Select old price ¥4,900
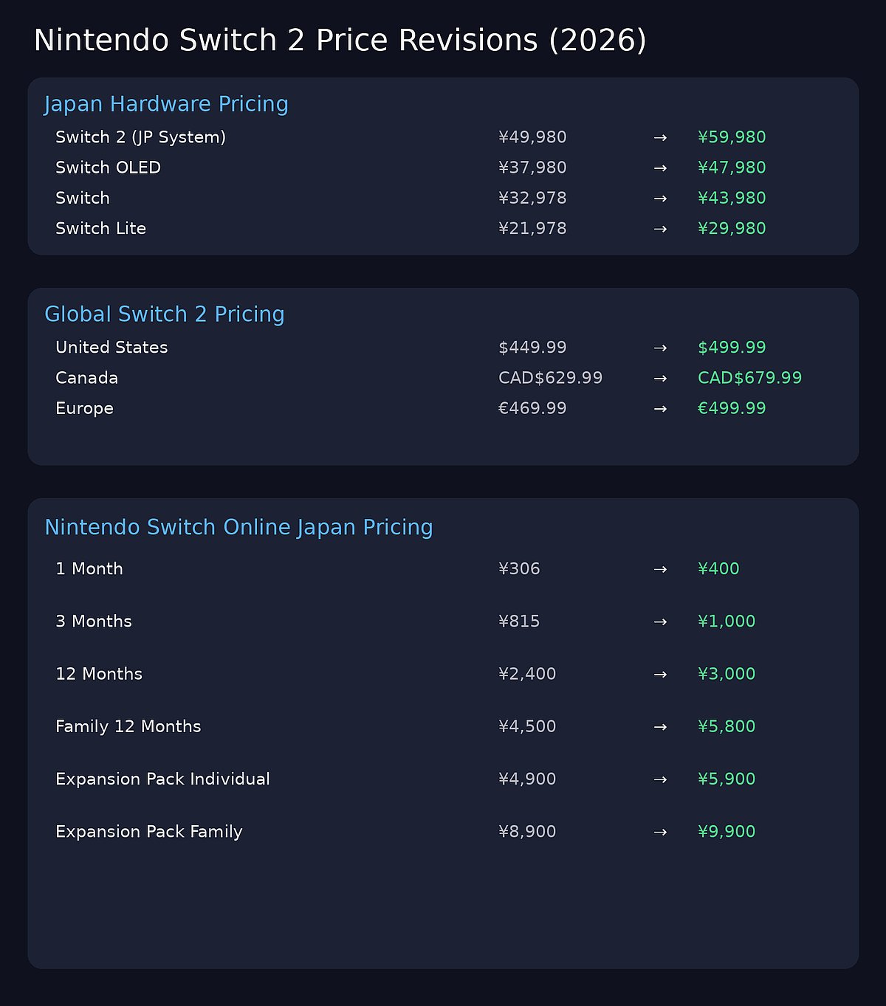The height and width of the screenshot is (1006, 886). click(527, 779)
